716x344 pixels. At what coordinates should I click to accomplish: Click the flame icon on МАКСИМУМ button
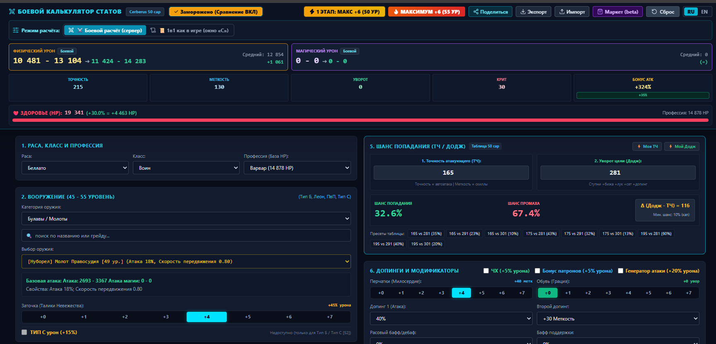point(396,12)
